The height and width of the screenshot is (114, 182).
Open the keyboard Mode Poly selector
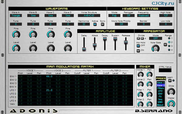114,15
